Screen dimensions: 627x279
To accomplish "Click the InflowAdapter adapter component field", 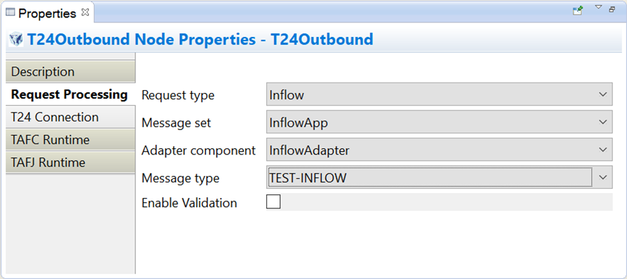I will pyautogui.click(x=439, y=150).
